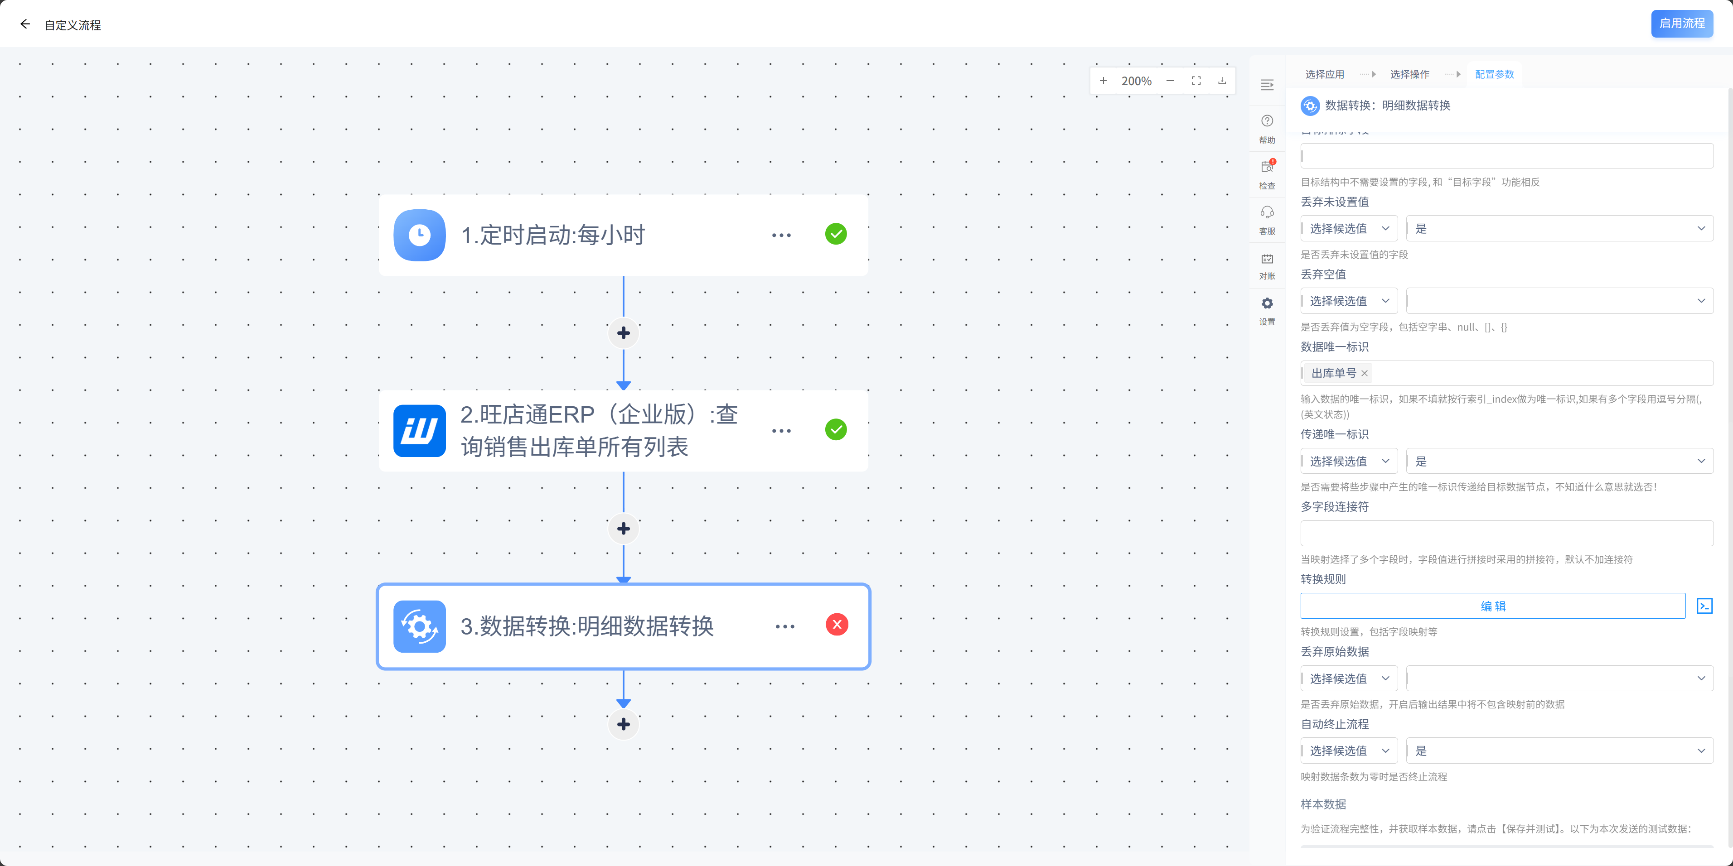This screenshot has width=1733, height=866.
Task: Click the 多字段连接符 input field
Action: point(1506,533)
